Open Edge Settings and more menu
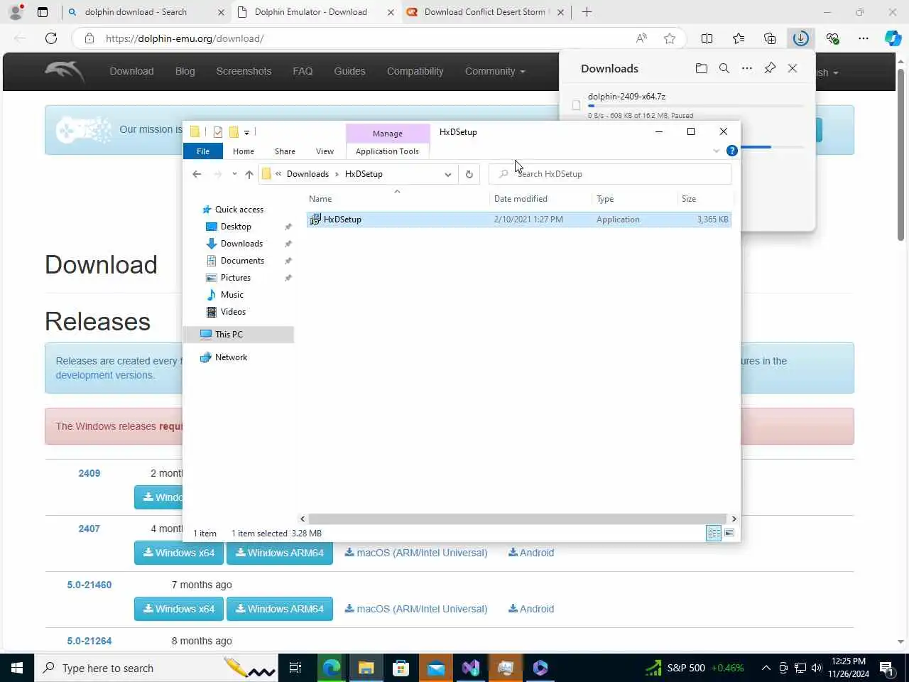The height and width of the screenshot is (682, 909). (864, 38)
